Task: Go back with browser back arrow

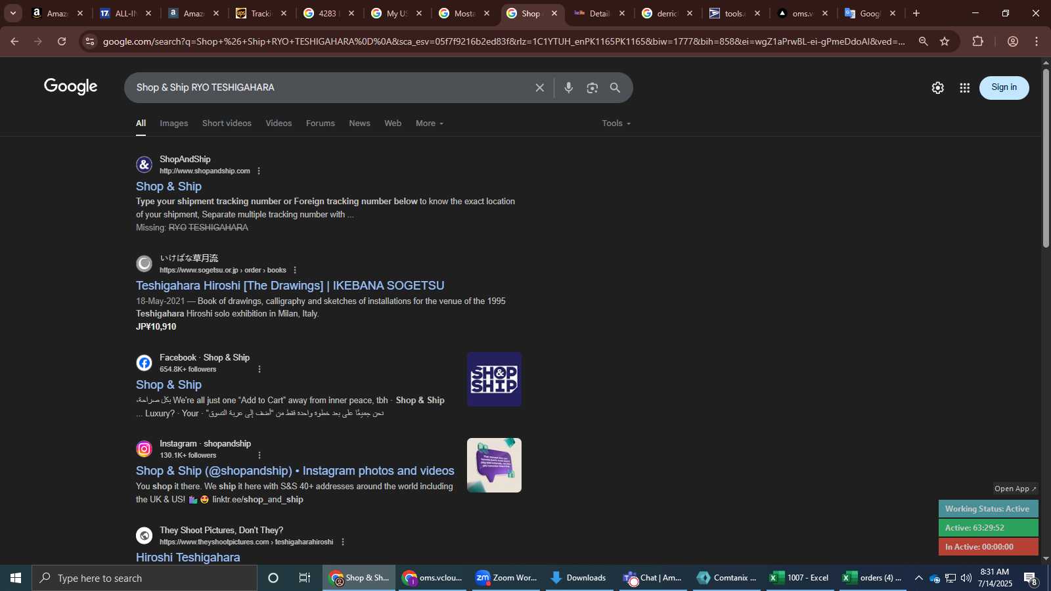Action: pyautogui.click(x=14, y=41)
